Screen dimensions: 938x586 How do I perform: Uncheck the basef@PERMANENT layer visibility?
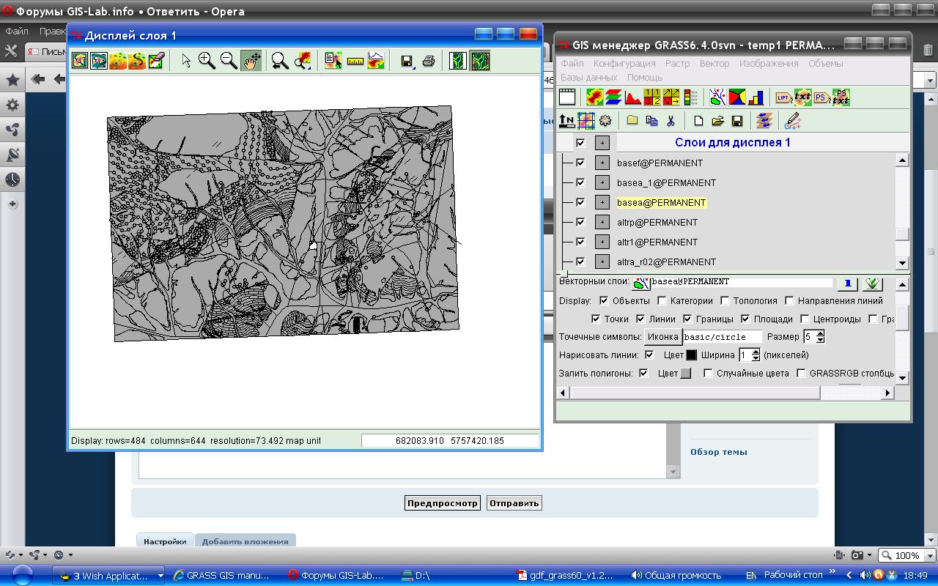click(x=580, y=163)
